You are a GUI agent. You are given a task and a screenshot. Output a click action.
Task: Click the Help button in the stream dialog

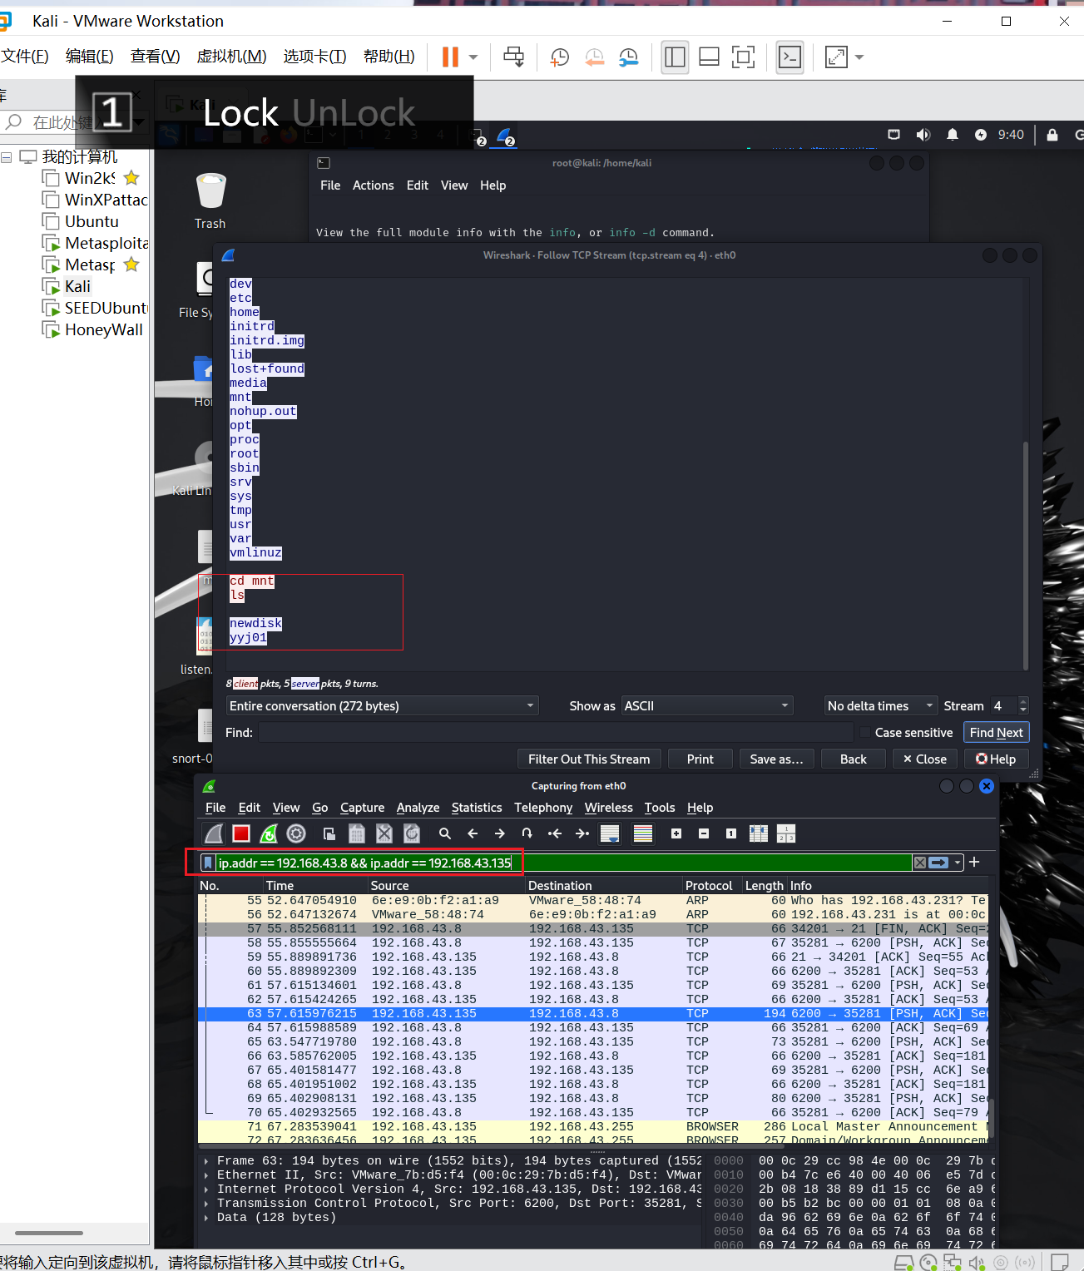(996, 759)
